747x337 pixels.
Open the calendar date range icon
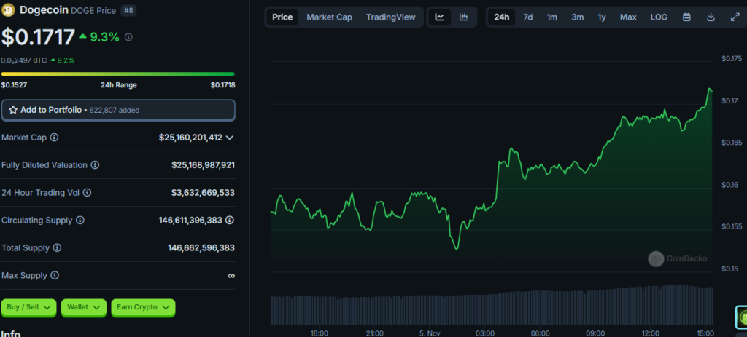pos(686,17)
